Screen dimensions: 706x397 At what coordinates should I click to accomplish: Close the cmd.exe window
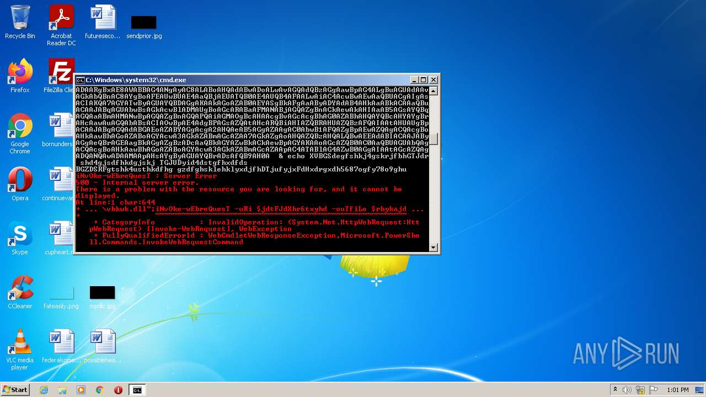pyautogui.click(x=432, y=80)
